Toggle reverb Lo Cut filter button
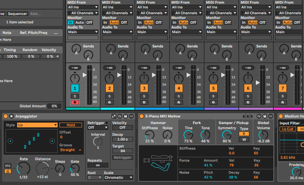The width and height of the screenshot is (304, 185). (x=288, y=129)
